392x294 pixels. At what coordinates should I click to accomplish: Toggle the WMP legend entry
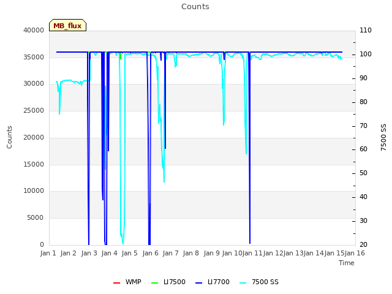click(x=127, y=282)
